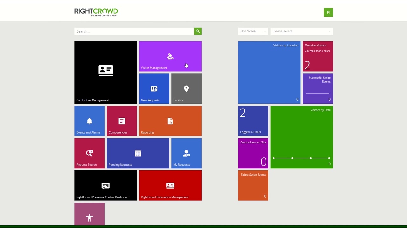Click the My Requests label
The width and height of the screenshot is (407, 229).
tap(182, 165)
